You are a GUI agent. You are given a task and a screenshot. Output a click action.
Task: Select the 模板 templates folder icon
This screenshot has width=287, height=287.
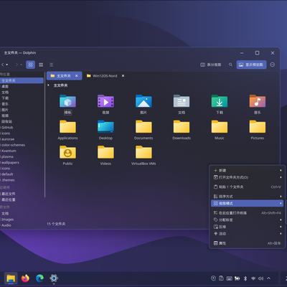tap(67, 101)
